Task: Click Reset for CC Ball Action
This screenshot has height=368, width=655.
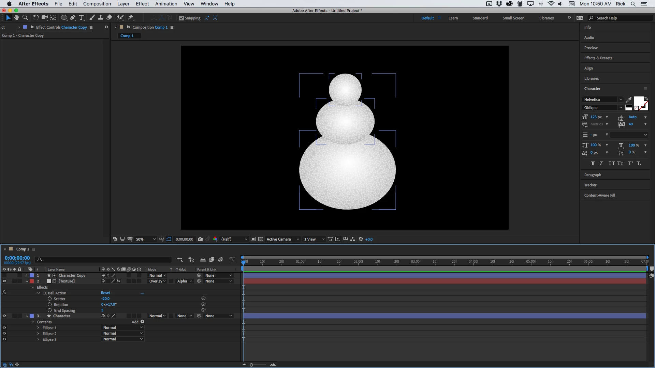Action: 105,293
